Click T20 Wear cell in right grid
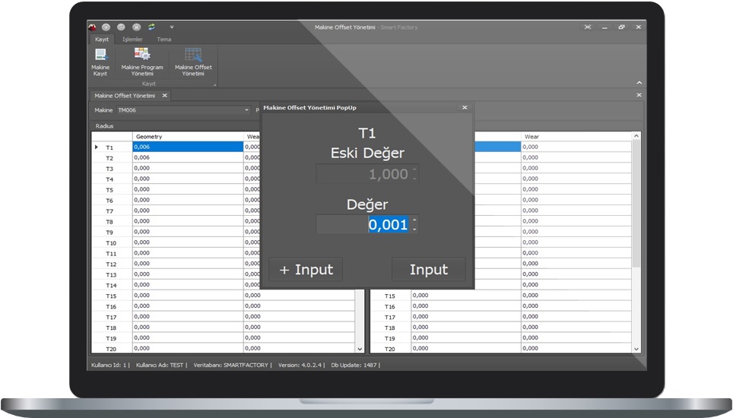This screenshot has height=418, width=733. pos(576,348)
